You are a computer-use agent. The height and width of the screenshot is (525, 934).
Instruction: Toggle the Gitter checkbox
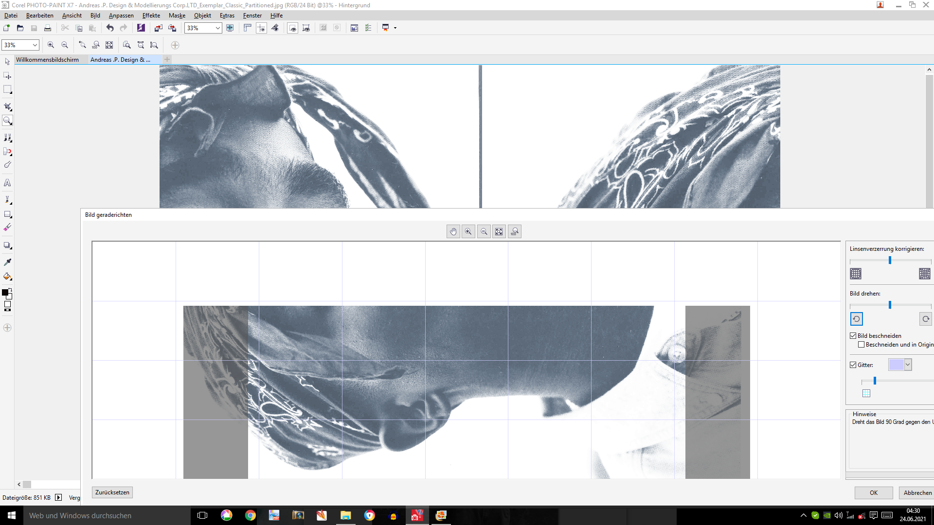coord(853,365)
